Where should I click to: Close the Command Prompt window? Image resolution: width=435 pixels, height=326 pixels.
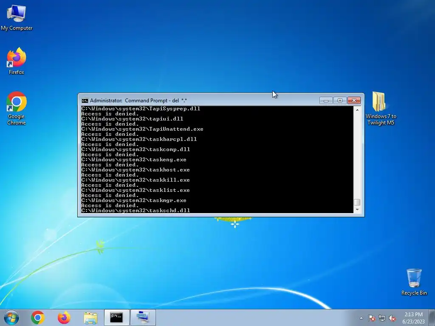point(354,100)
